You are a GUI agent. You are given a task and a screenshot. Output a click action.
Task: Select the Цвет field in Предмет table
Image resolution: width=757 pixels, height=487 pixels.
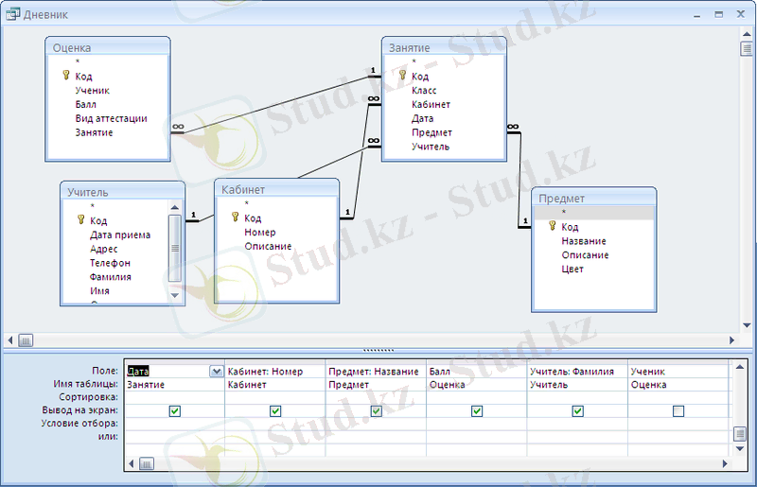[x=572, y=269]
